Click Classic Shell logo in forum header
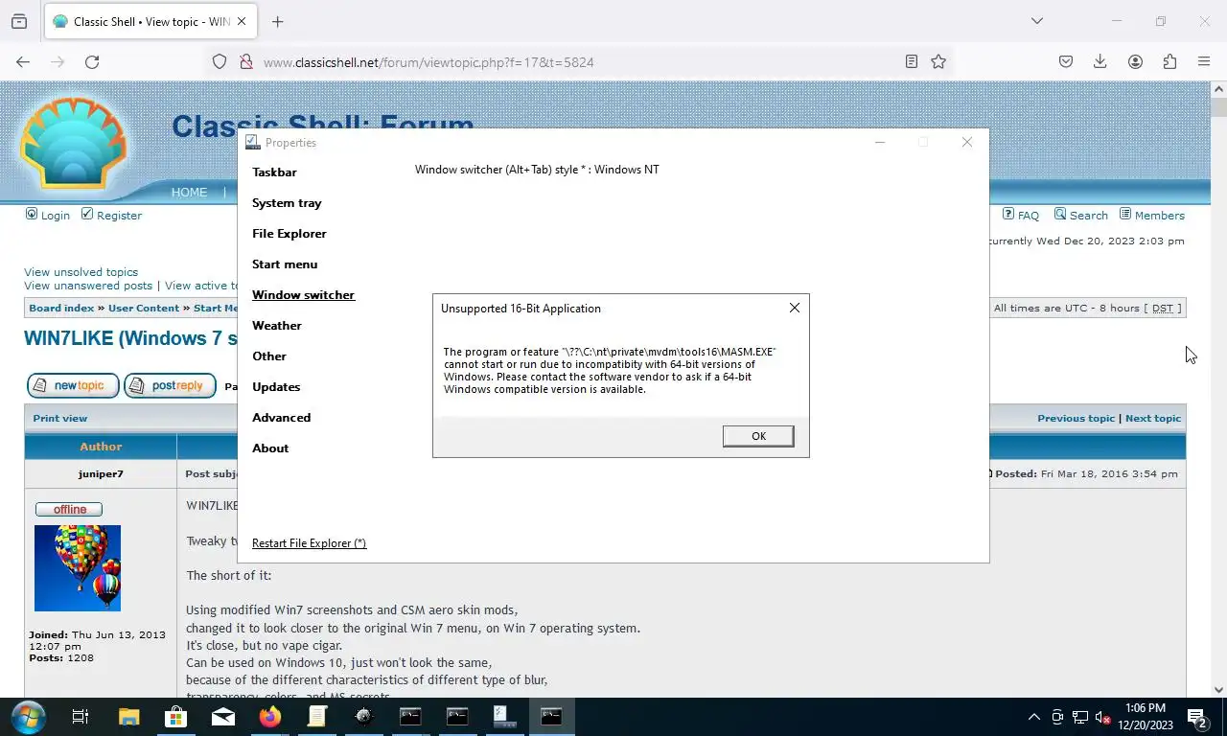 coord(72,142)
